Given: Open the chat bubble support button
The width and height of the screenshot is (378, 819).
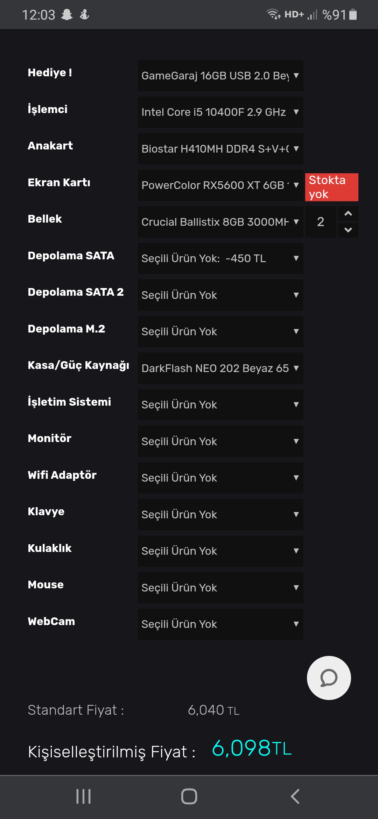Looking at the screenshot, I should pos(329,678).
